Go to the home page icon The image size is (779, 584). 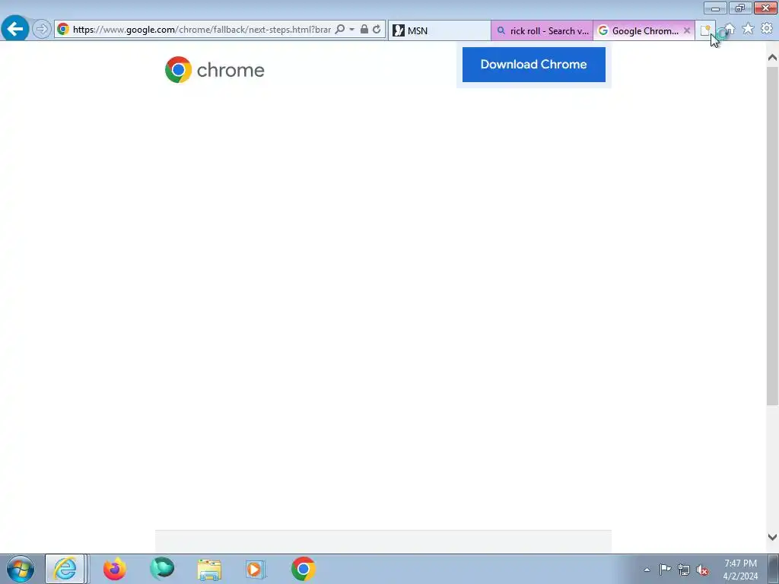click(730, 29)
